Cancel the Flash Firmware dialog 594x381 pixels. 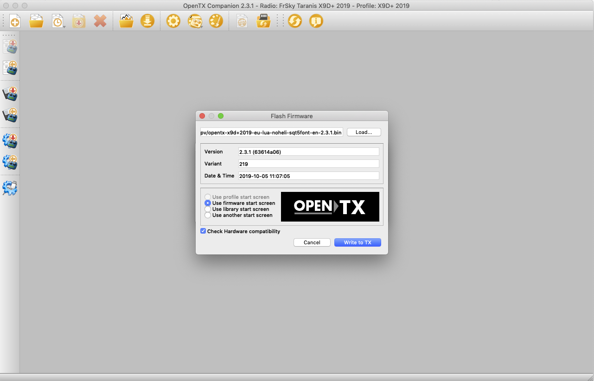pos(312,242)
